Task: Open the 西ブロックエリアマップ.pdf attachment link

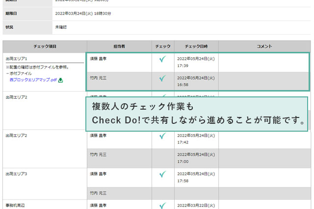Action: tap(33, 80)
